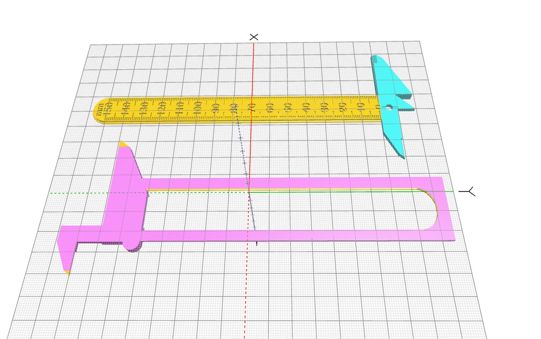Viewport: 541px width, 339px height.
Task: Click the small black Z marker near the caliper
Action: tap(257, 244)
